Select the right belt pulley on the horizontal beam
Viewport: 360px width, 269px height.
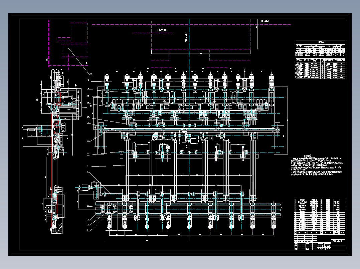point(277,130)
